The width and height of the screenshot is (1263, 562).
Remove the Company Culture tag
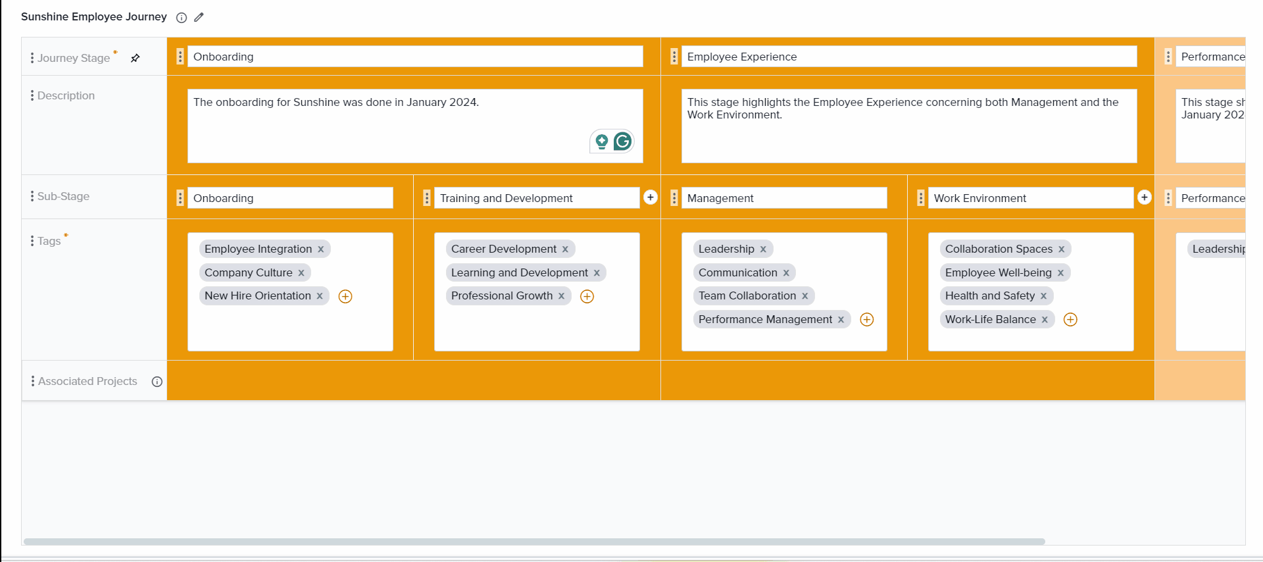[301, 273]
